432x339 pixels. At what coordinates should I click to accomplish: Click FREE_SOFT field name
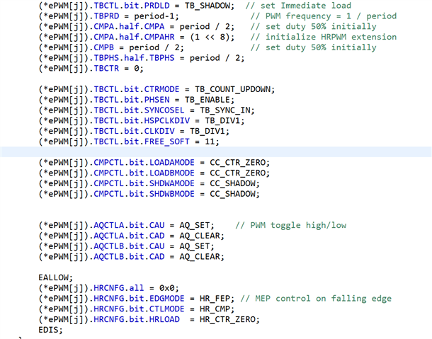tap(167, 142)
